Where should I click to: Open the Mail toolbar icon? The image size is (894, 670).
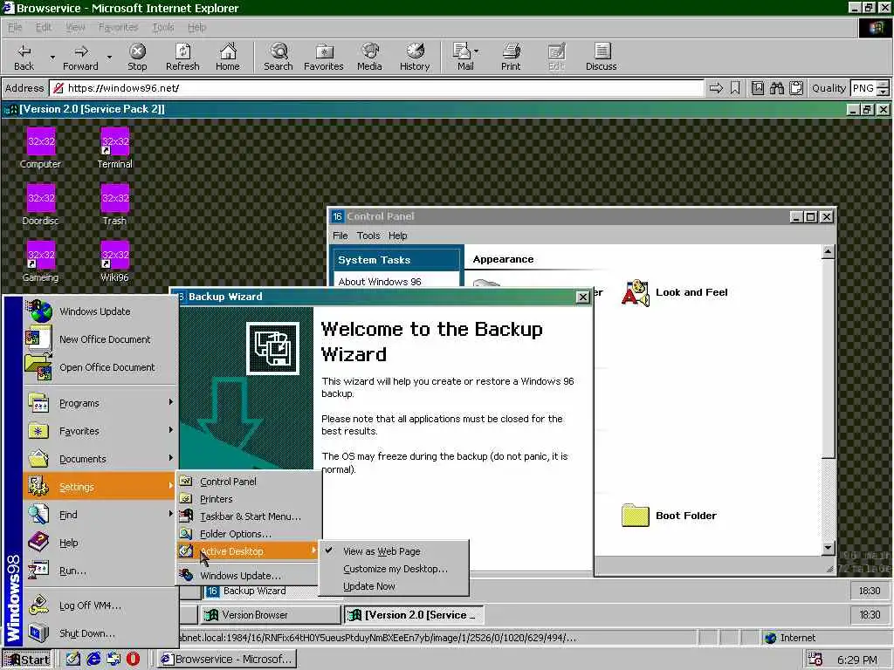[x=462, y=58]
